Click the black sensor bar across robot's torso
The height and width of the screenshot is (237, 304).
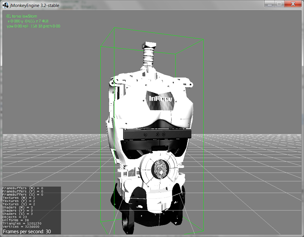coord(157,134)
